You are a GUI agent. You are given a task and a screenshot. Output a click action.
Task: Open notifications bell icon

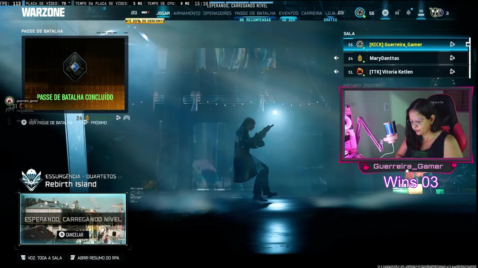409,12
